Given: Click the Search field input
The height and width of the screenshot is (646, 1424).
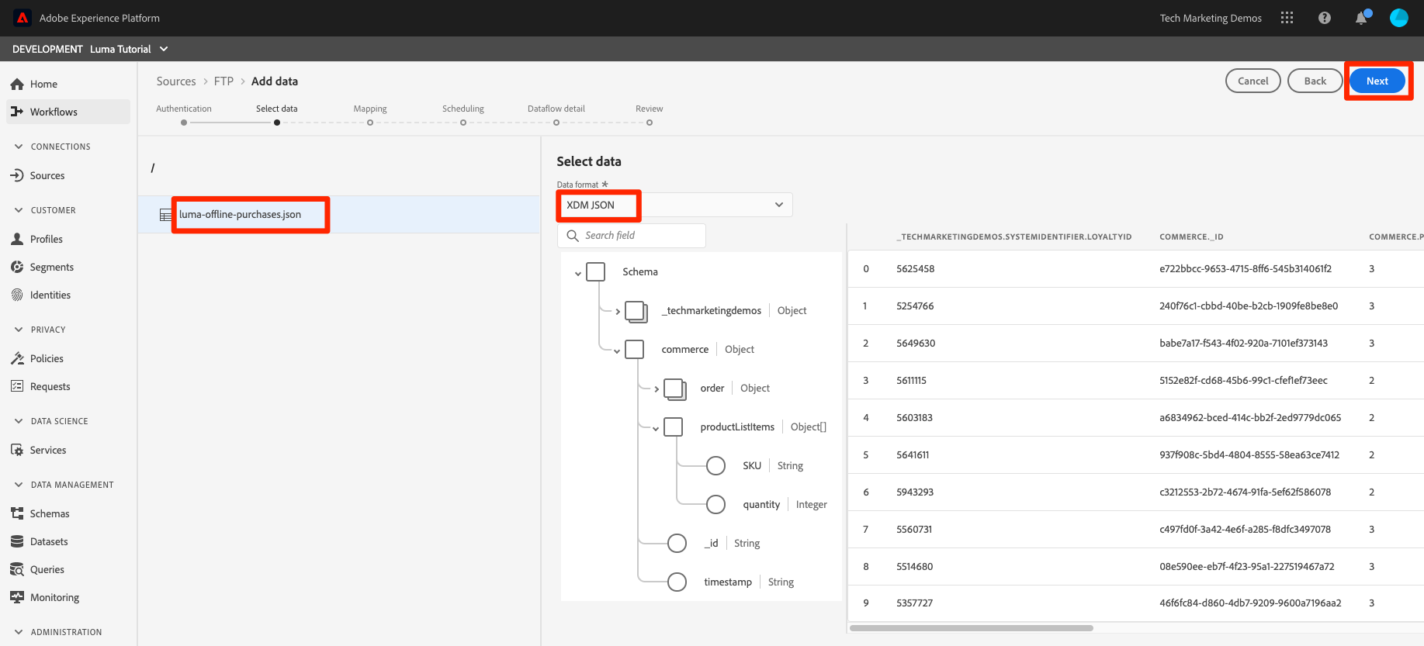Looking at the screenshot, I should click(x=632, y=236).
